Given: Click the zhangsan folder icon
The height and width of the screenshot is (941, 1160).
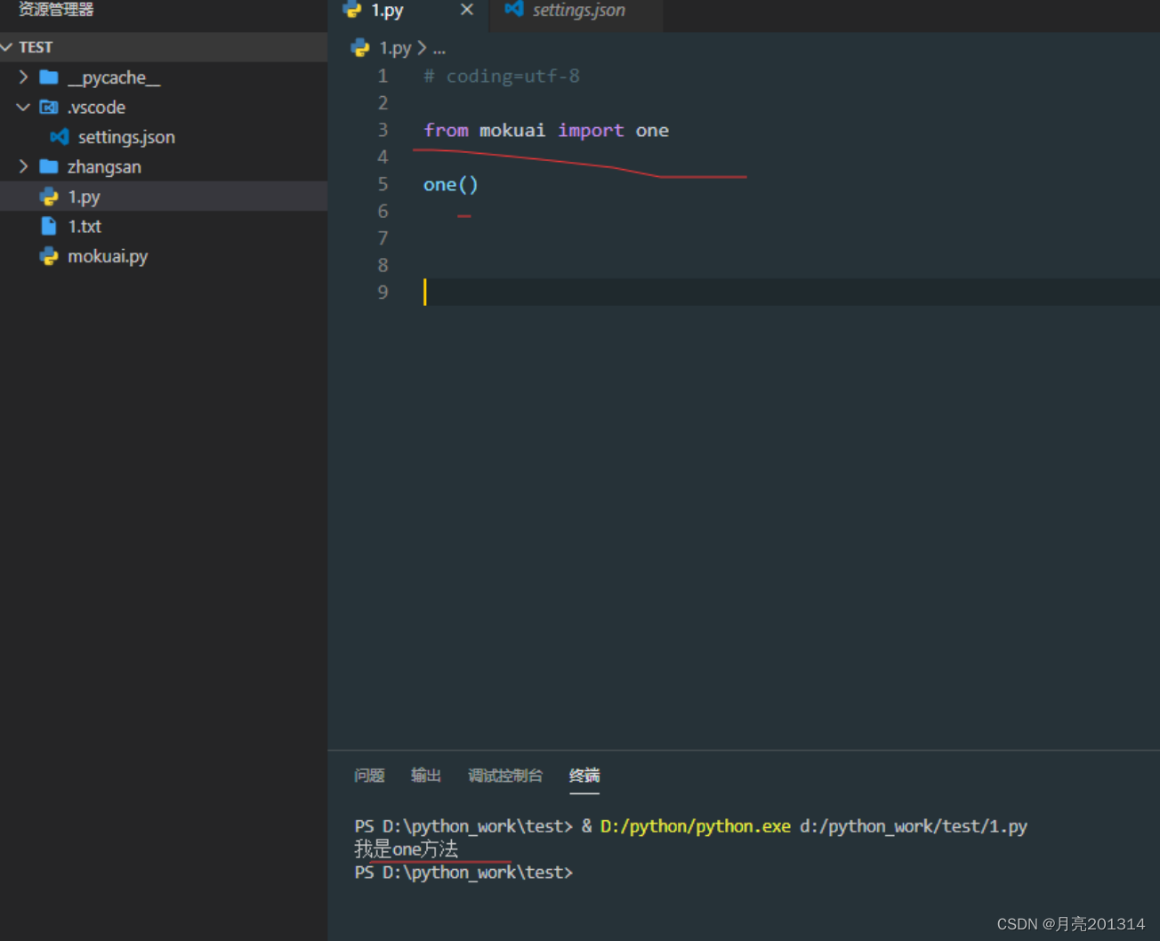Looking at the screenshot, I should point(49,166).
